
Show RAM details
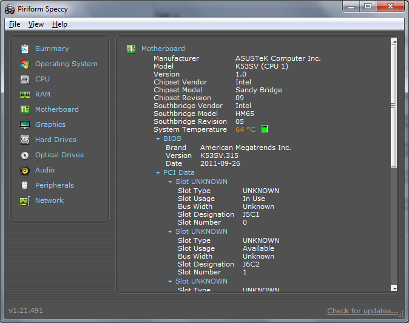tap(42, 94)
